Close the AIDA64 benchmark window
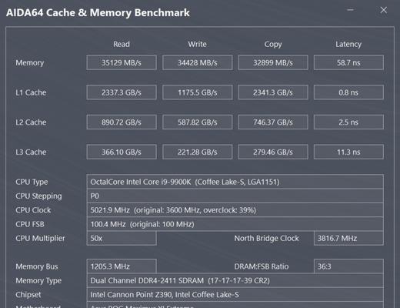This screenshot has height=308, width=400. pyautogui.click(x=383, y=10)
